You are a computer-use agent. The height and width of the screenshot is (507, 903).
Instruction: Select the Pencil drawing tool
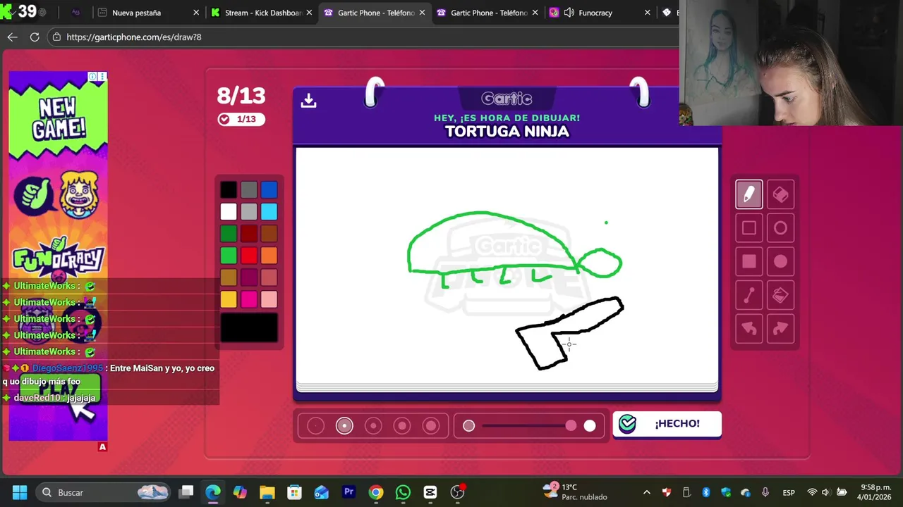[749, 194]
